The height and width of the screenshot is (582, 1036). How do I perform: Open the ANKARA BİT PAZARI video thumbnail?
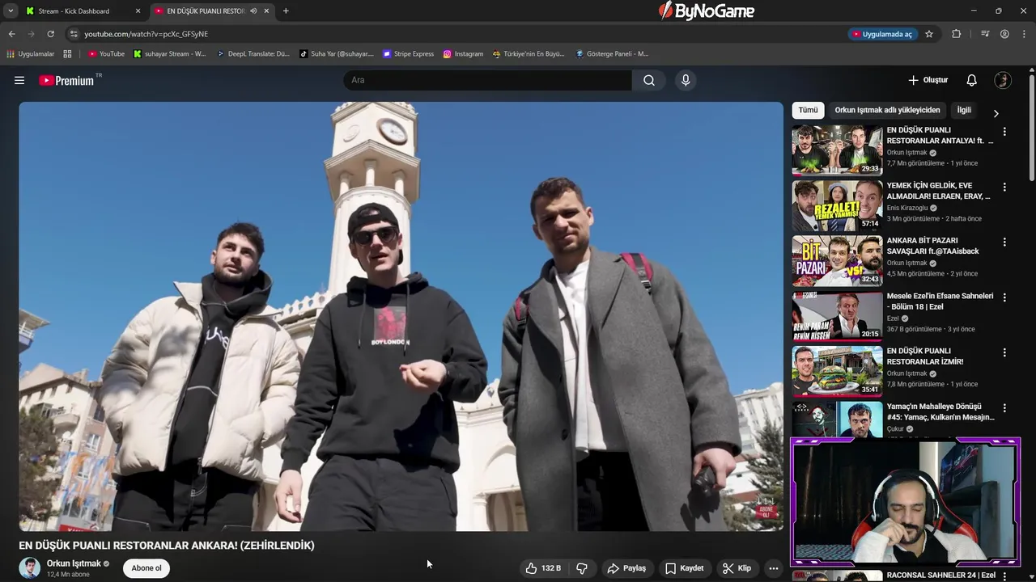click(x=837, y=260)
